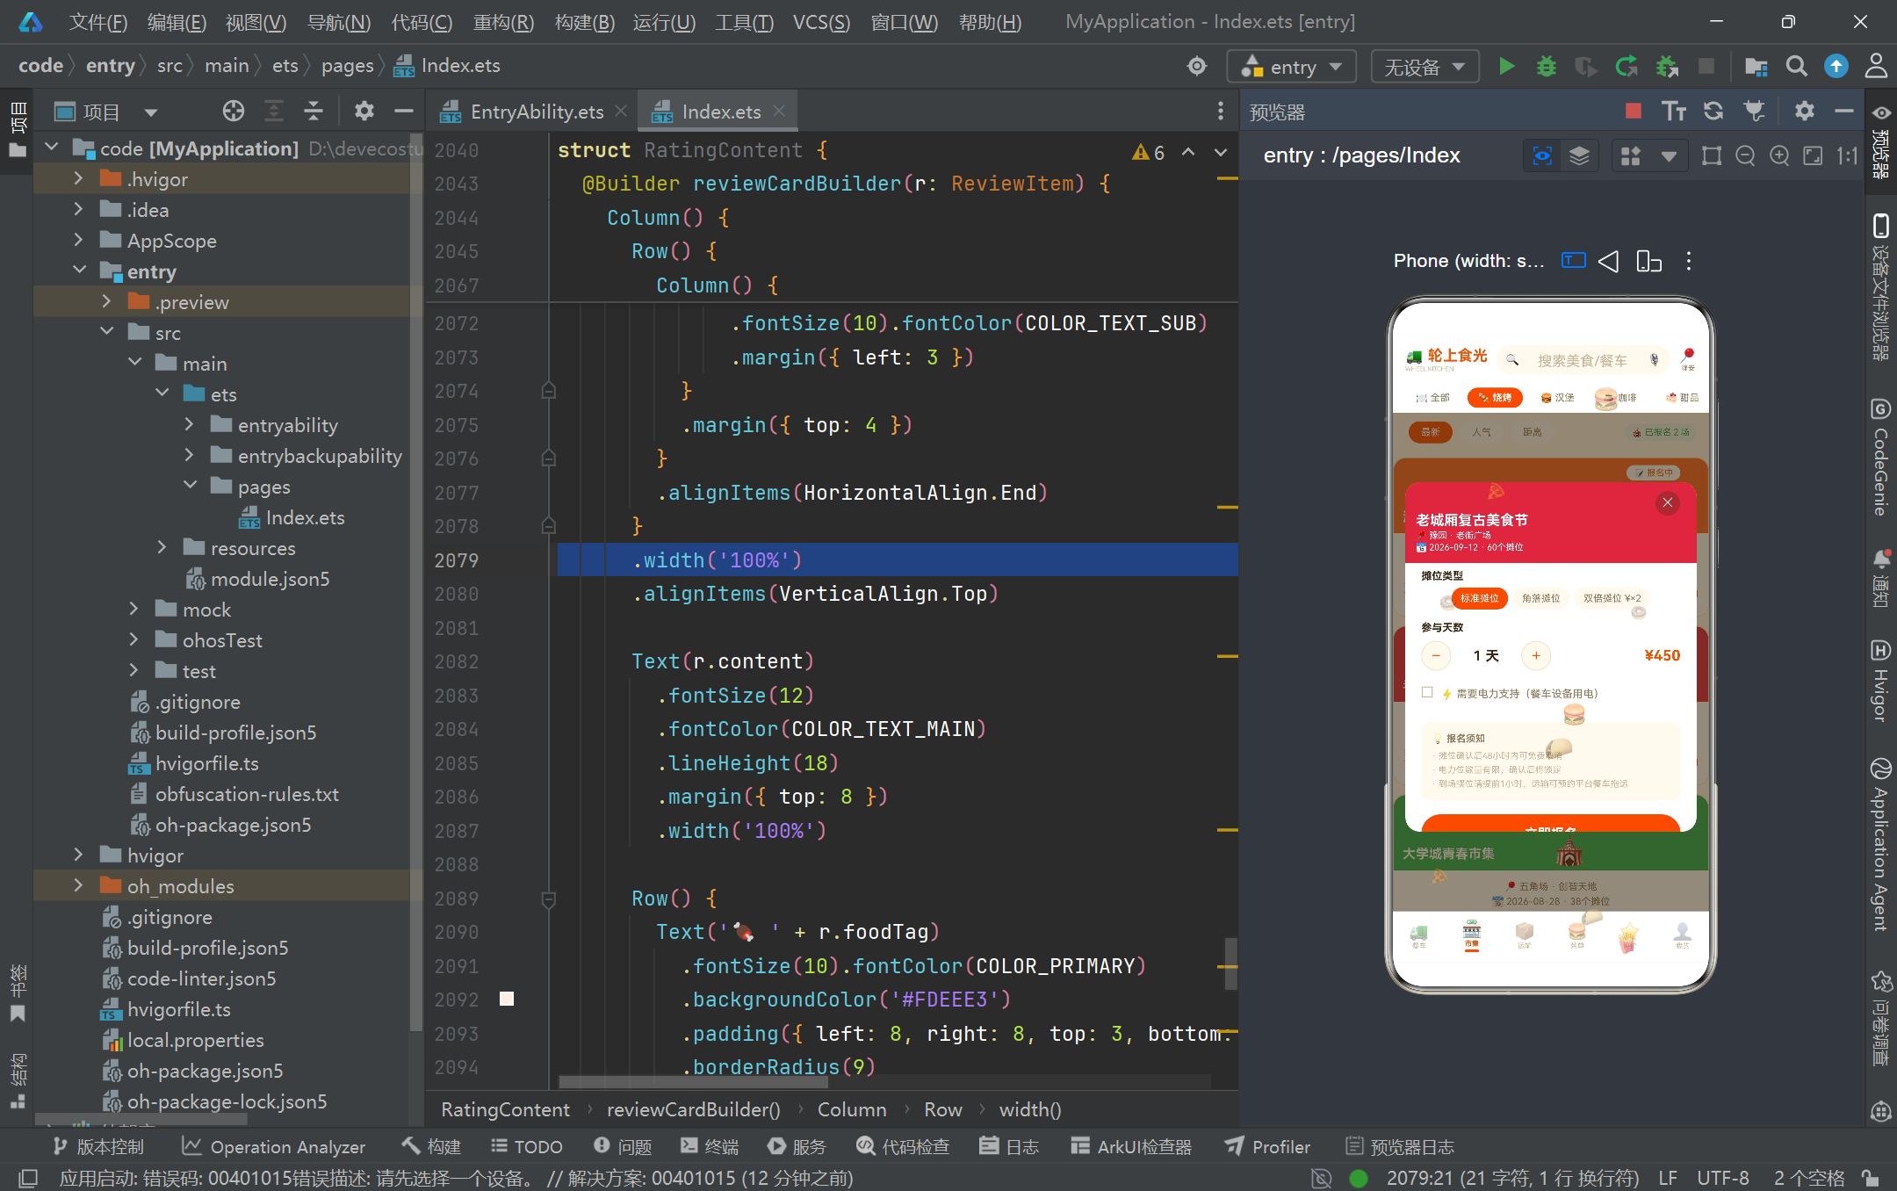Zoom in the preview
This screenshot has width=1897, height=1191.
[x=1779, y=155]
